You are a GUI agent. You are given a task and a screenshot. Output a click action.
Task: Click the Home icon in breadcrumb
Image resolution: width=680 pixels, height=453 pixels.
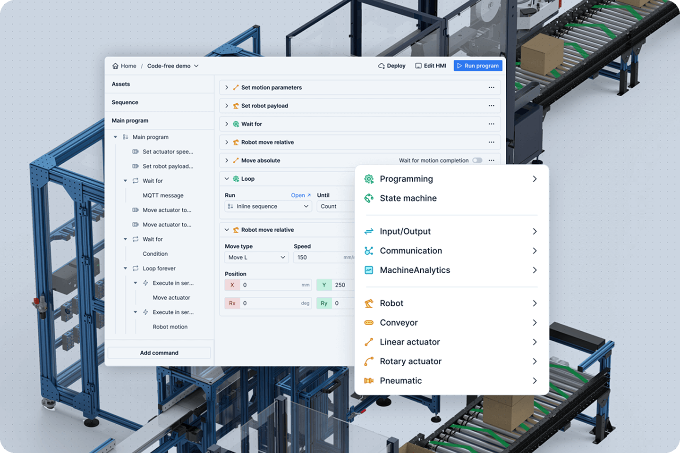tap(115, 66)
